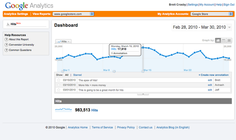Star the 03/01/2010 annotation

(x=58, y=90)
